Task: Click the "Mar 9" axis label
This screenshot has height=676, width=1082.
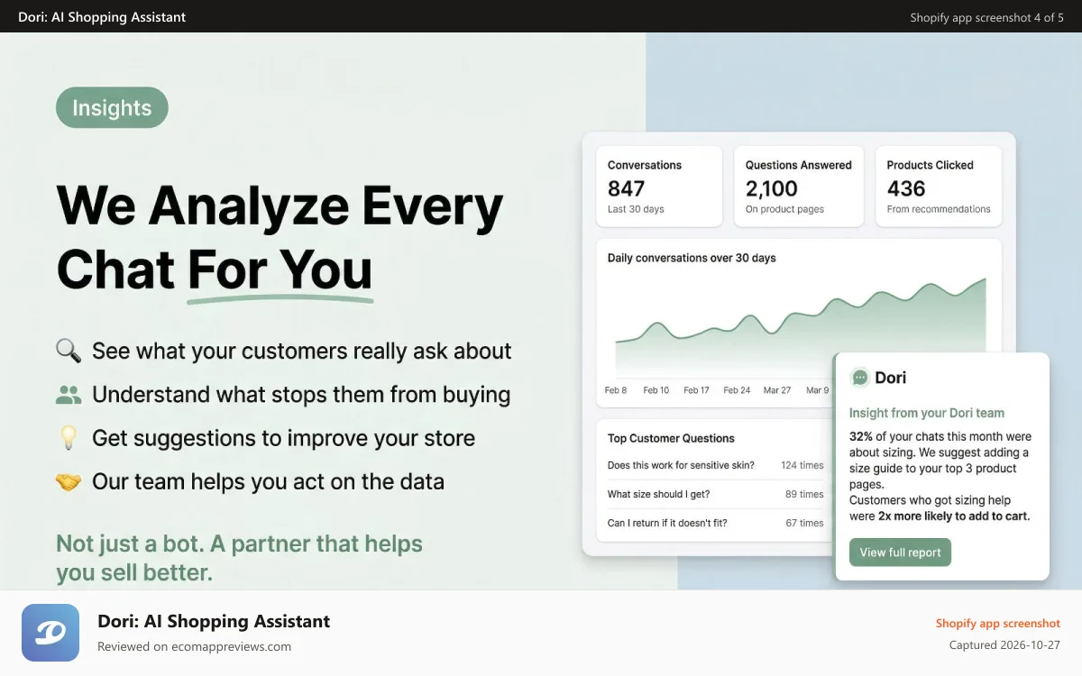Action: [x=817, y=390]
